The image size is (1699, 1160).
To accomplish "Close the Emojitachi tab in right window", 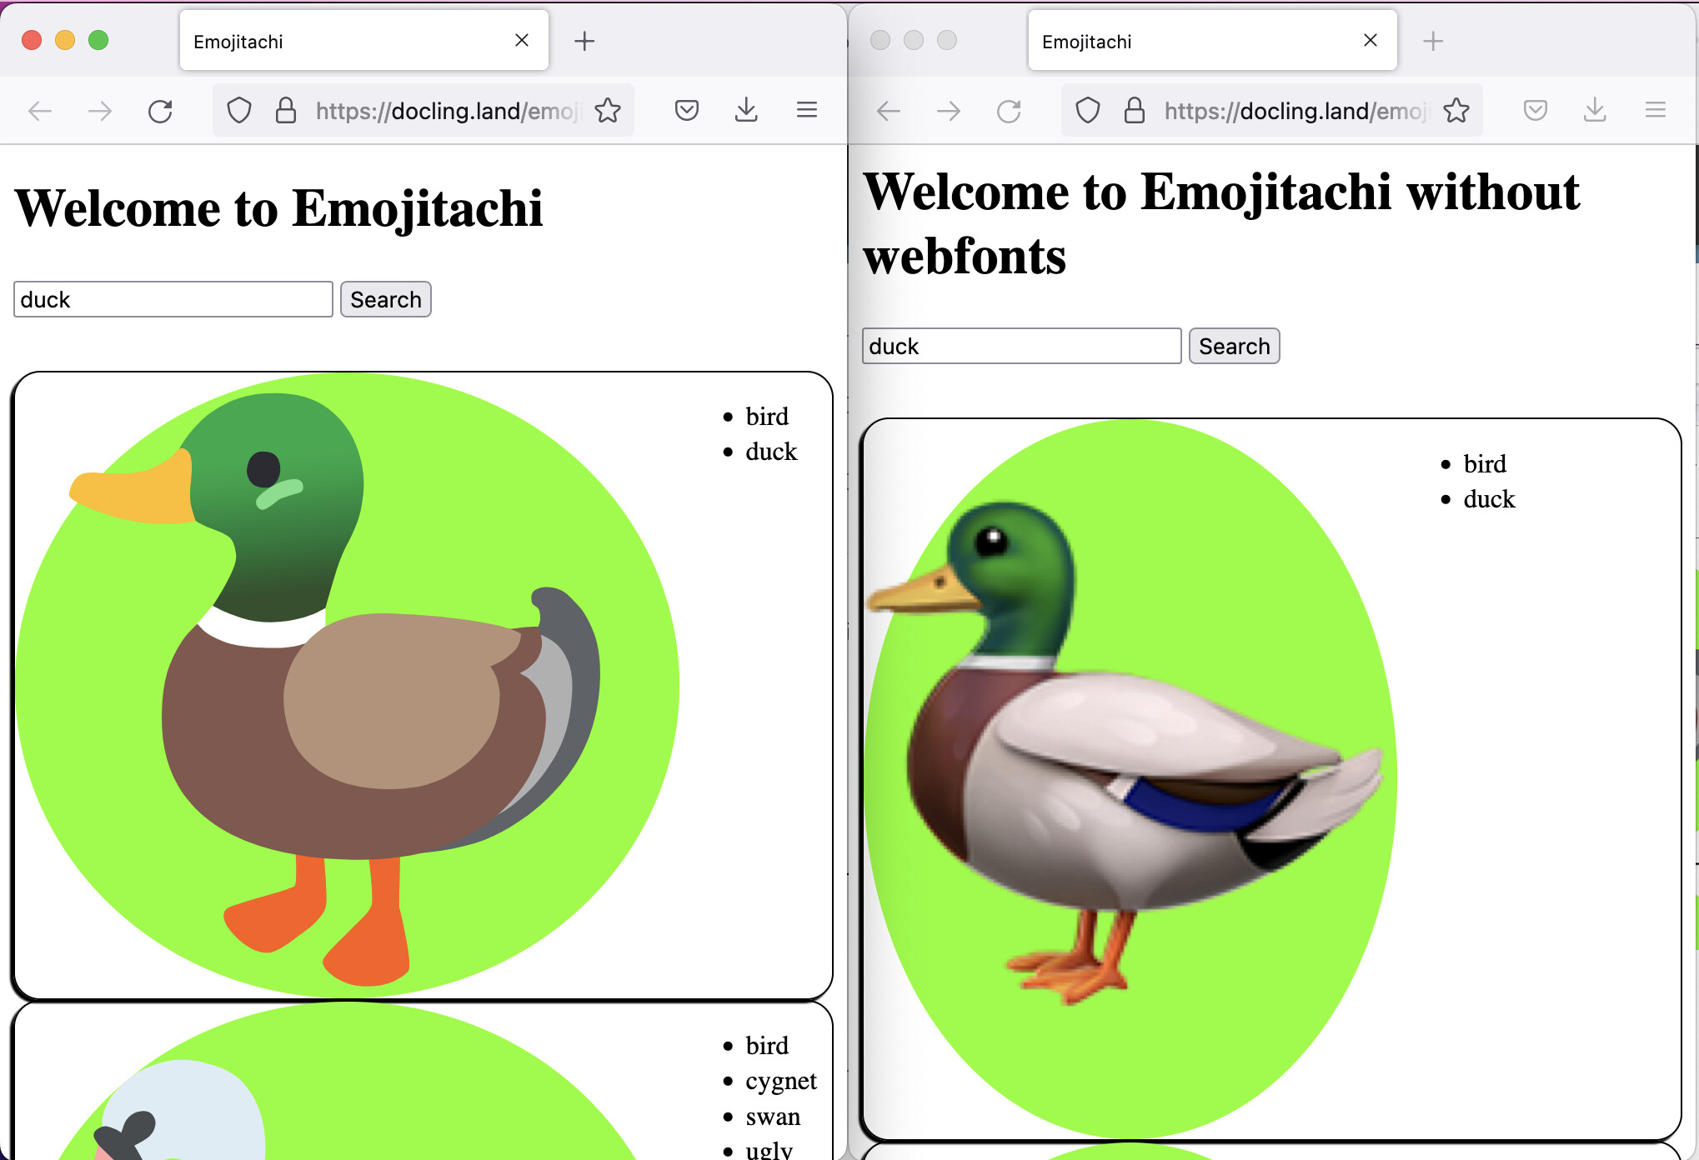I will [x=1371, y=40].
